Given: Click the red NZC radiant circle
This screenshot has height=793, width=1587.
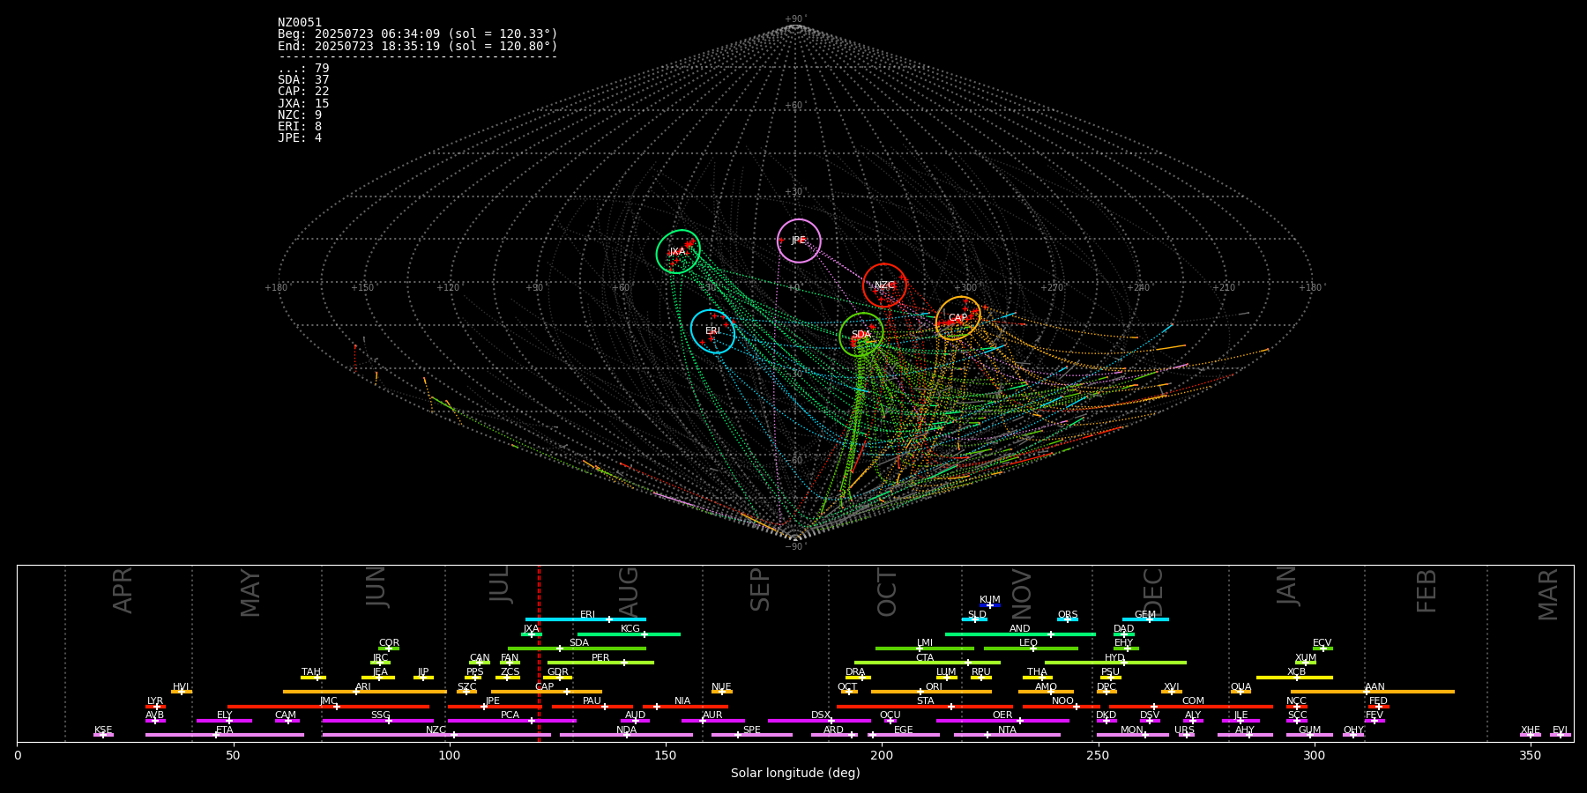Looking at the screenshot, I should coord(884,285).
